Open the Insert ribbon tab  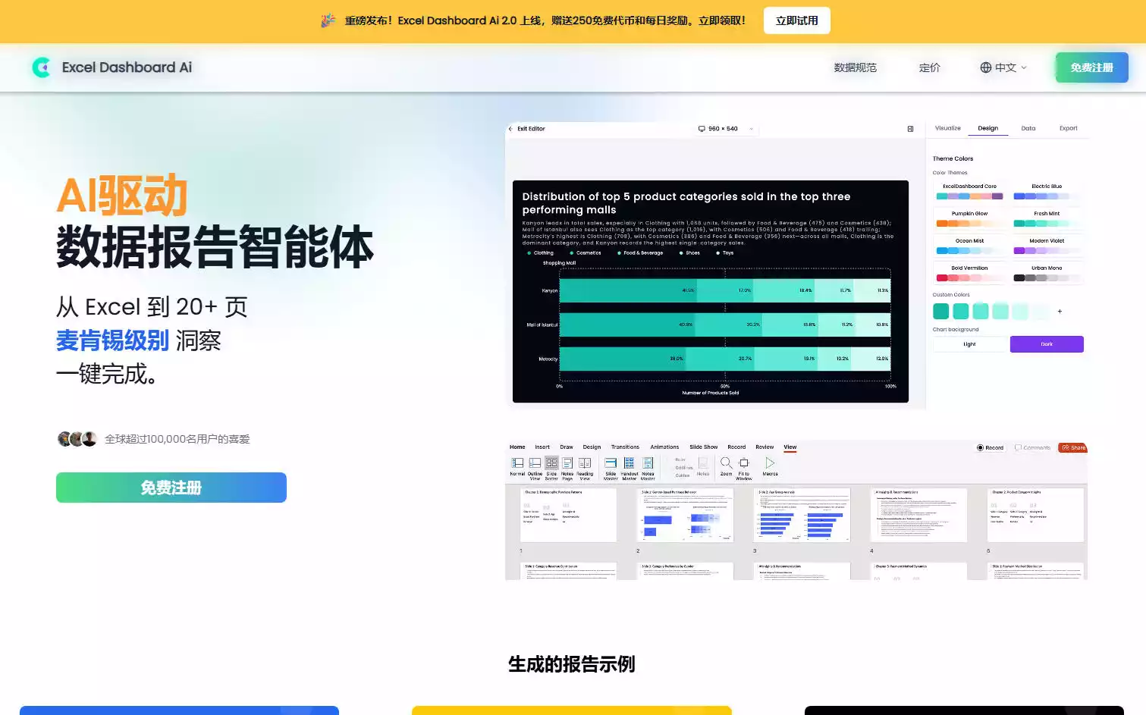point(542,447)
